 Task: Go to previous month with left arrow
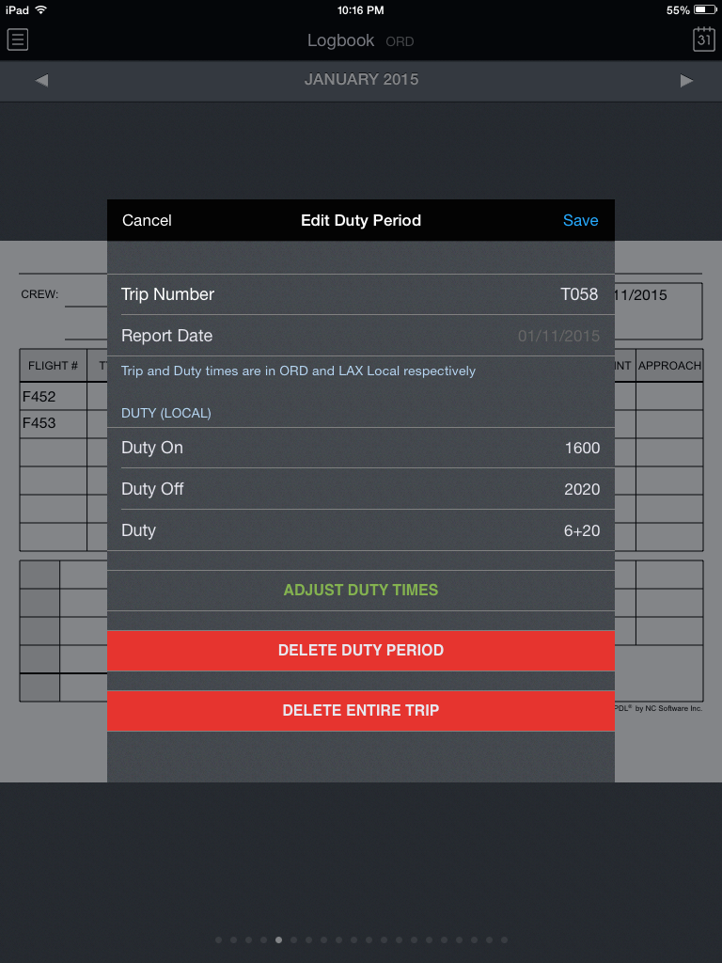(41, 80)
